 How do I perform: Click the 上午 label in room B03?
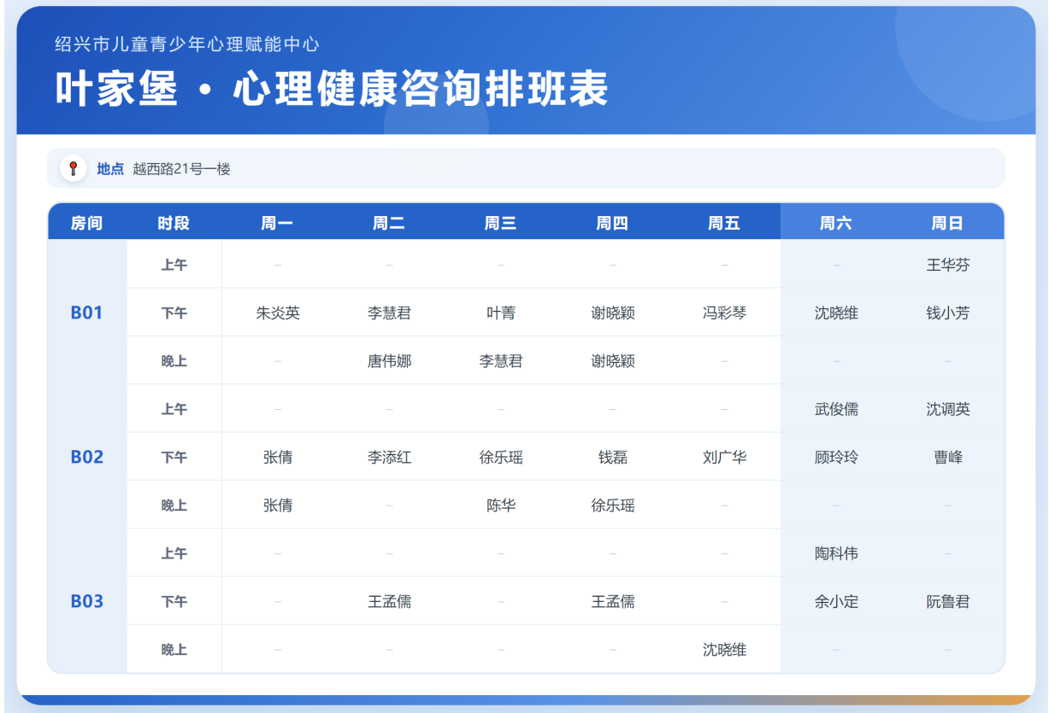pyautogui.click(x=174, y=553)
